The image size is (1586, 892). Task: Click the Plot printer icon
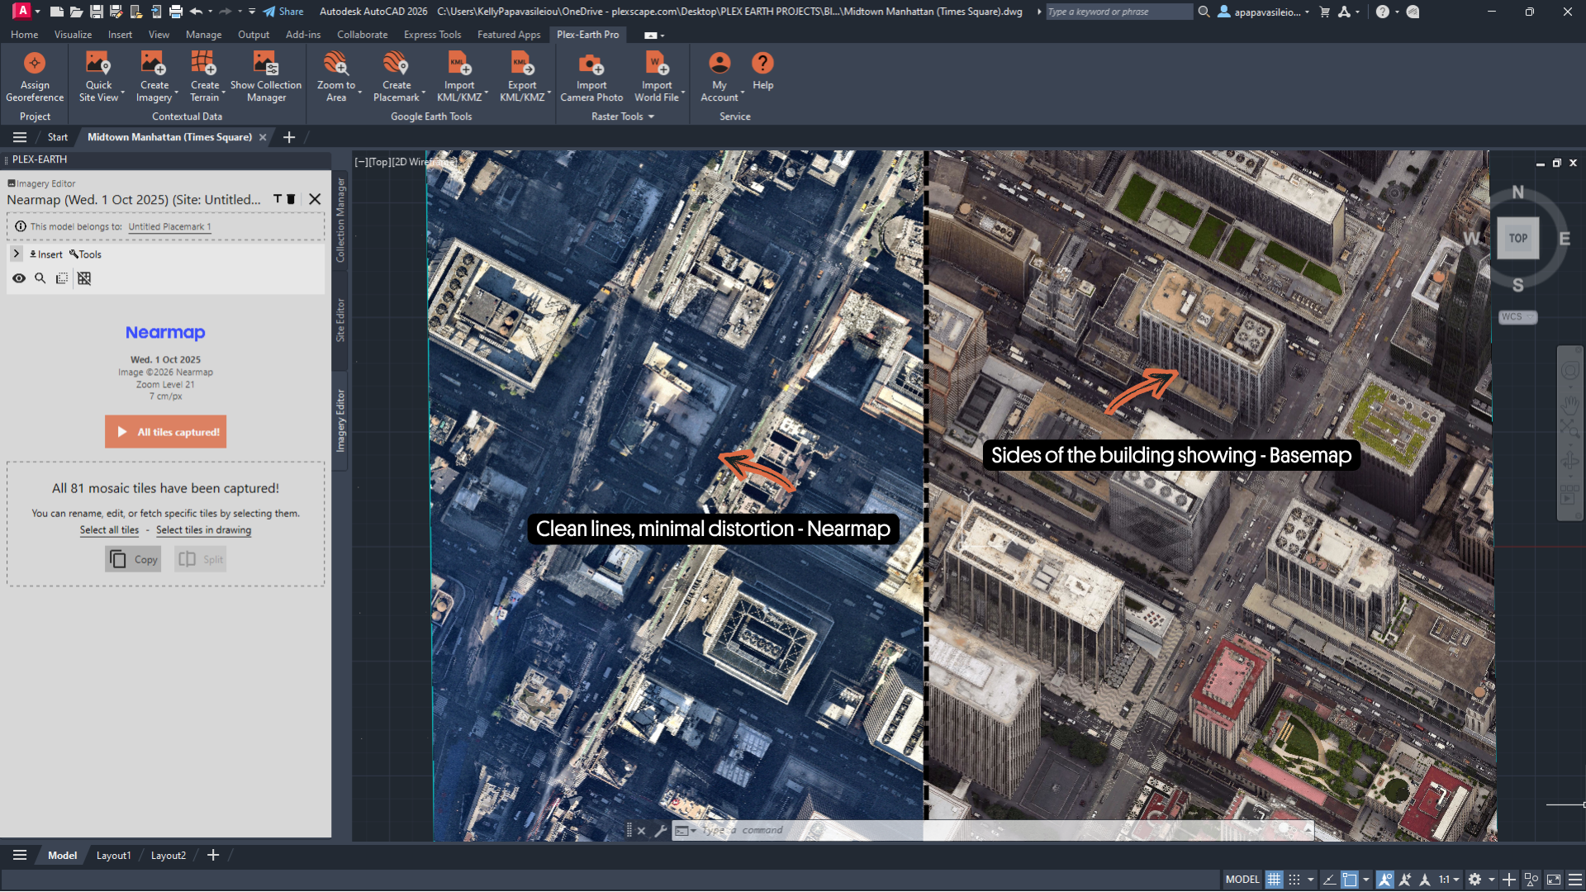click(175, 12)
